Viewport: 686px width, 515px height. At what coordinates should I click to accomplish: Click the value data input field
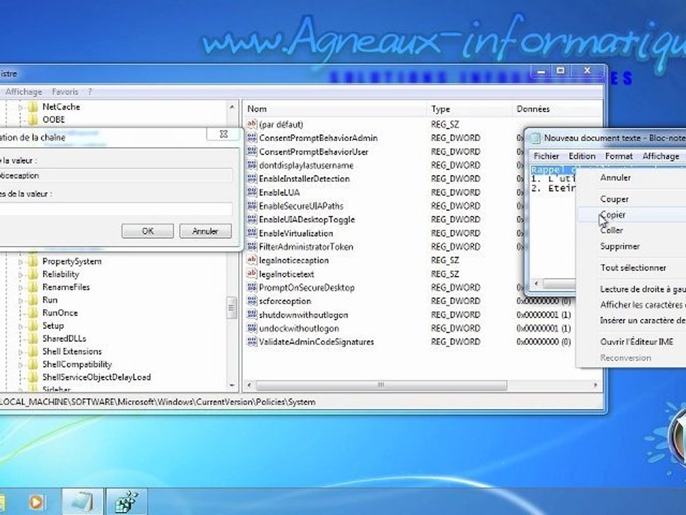[116, 208]
